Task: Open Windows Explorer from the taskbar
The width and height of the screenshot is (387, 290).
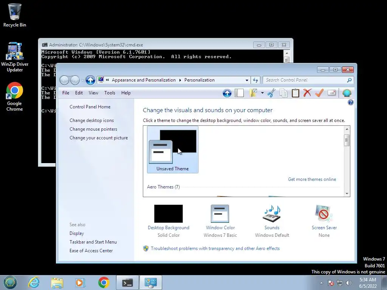Action: pyautogui.click(x=57, y=282)
